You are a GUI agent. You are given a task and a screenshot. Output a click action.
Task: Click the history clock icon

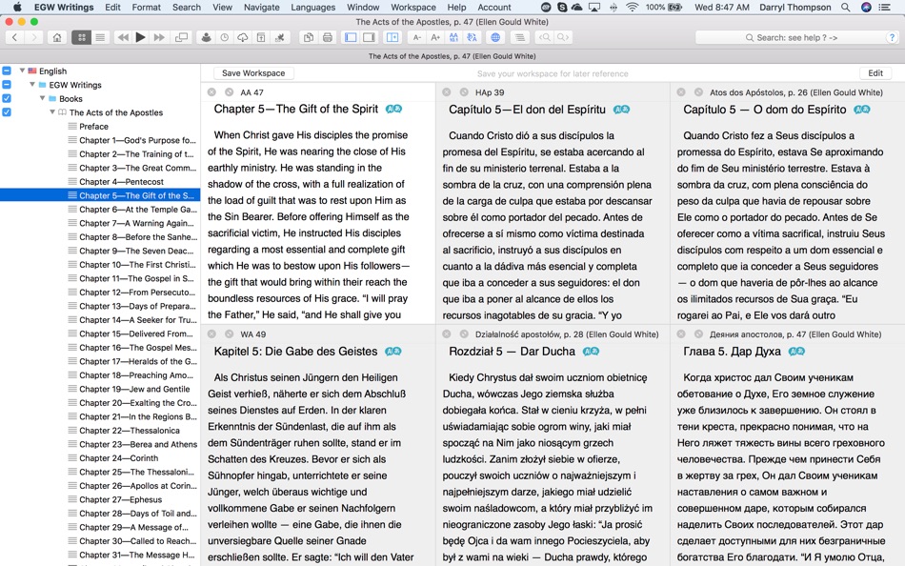coord(224,37)
